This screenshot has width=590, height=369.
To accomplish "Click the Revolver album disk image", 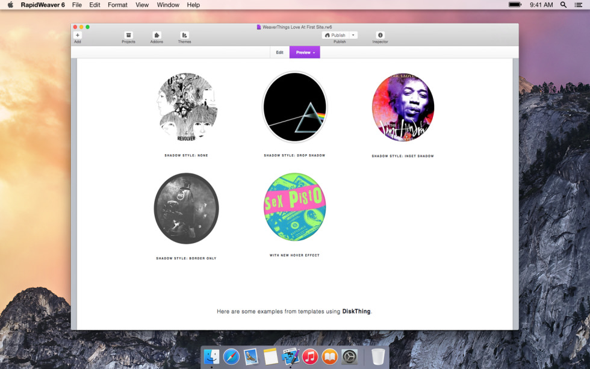I will (186, 107).
